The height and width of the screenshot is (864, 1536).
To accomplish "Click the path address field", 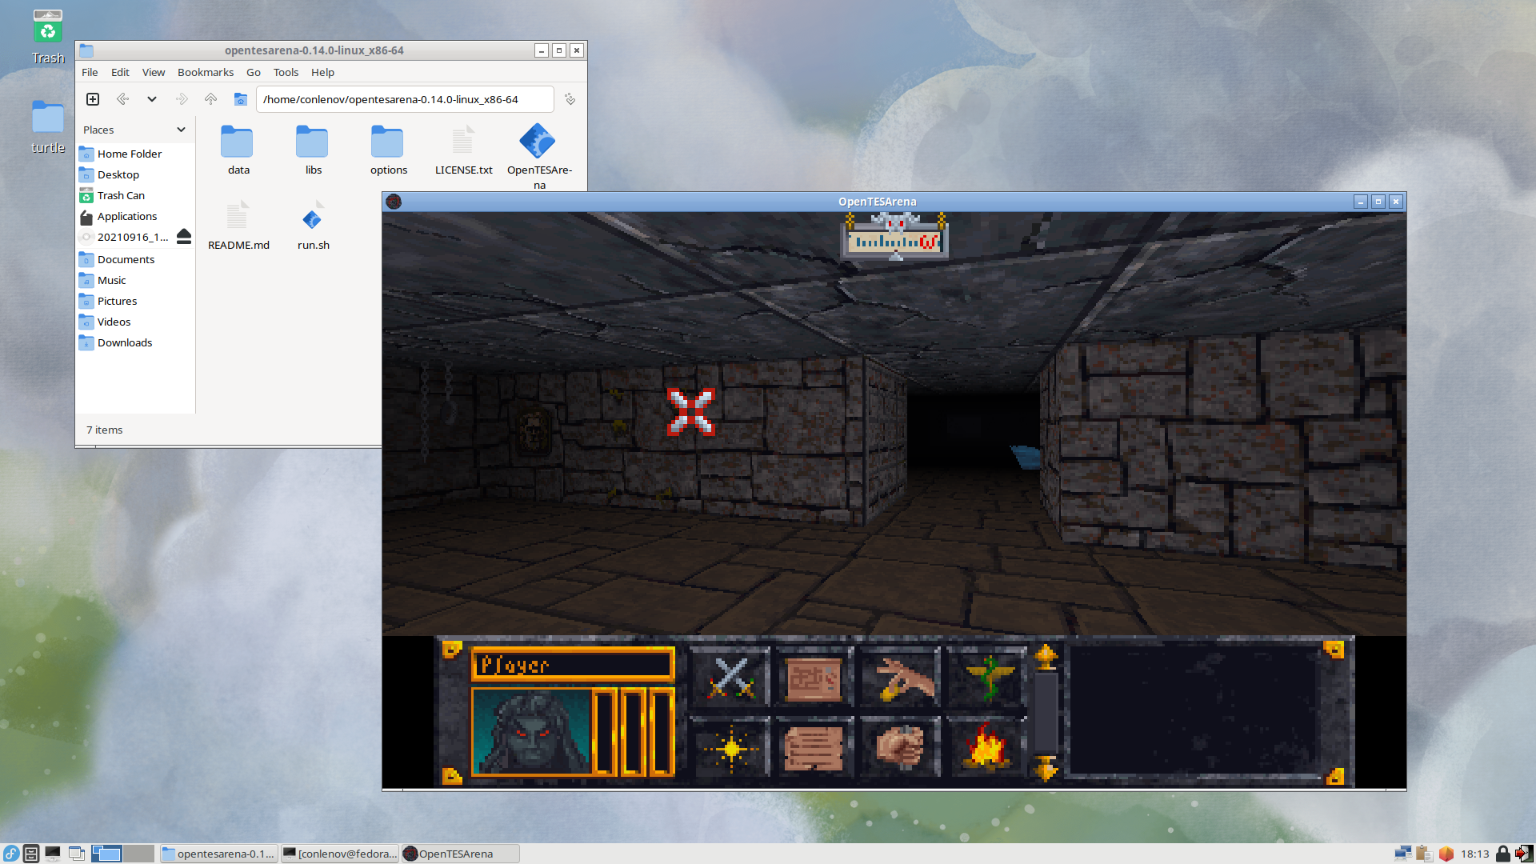I will (x=405, y=99).
